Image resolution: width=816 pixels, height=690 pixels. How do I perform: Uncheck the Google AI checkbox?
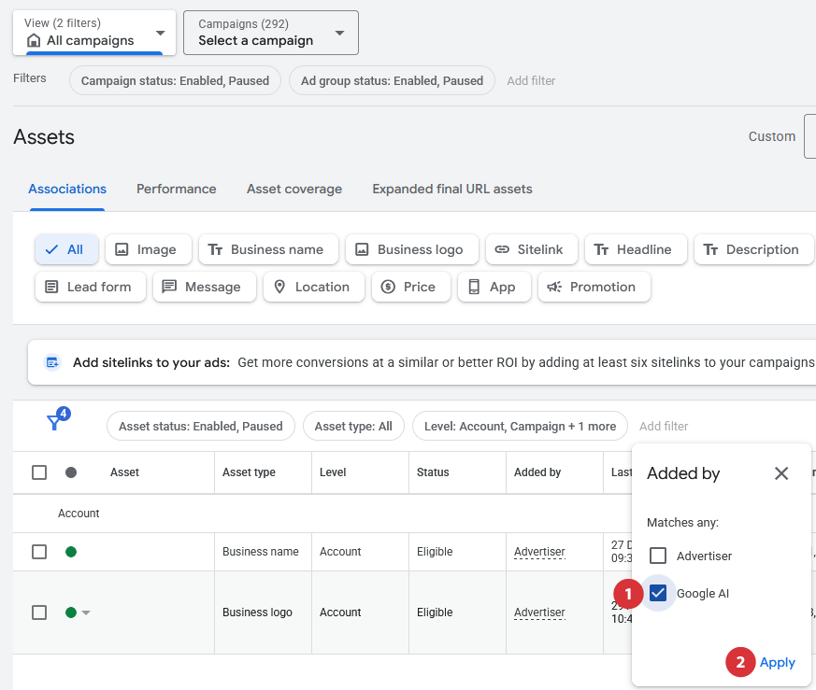point(658,593)
